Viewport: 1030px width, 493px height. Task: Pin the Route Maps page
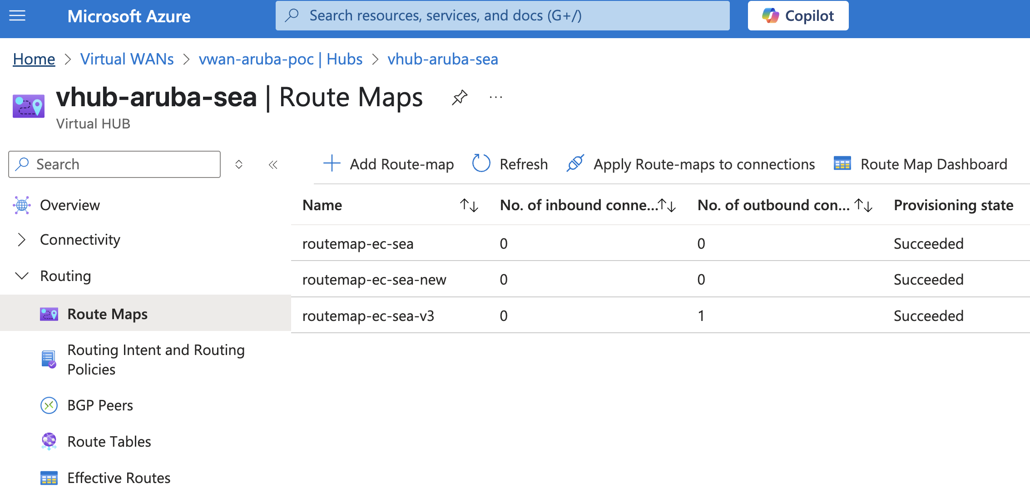click(x=459, y=97)
